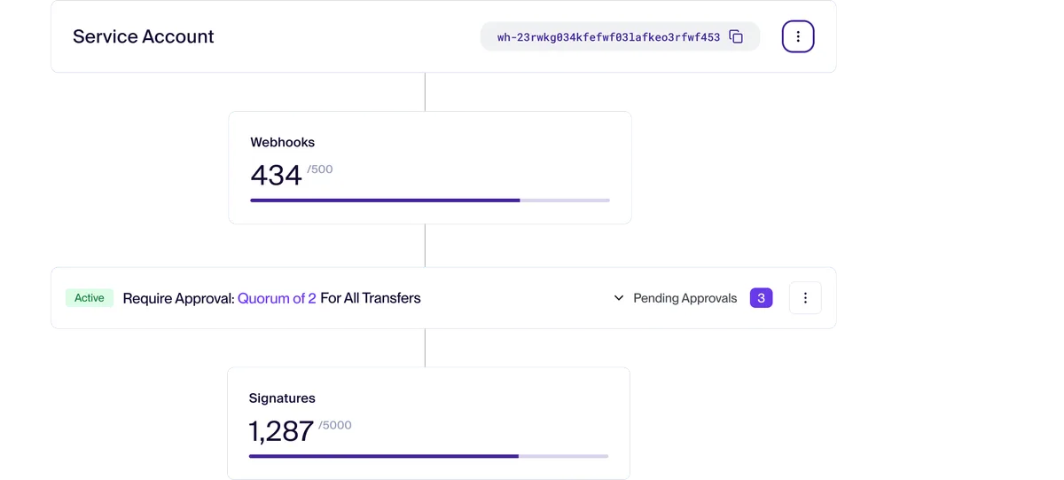This screenshot has height=480, width=1064.
Task: Click the pending approvals count badge showing 3
Action: [761, 298]
